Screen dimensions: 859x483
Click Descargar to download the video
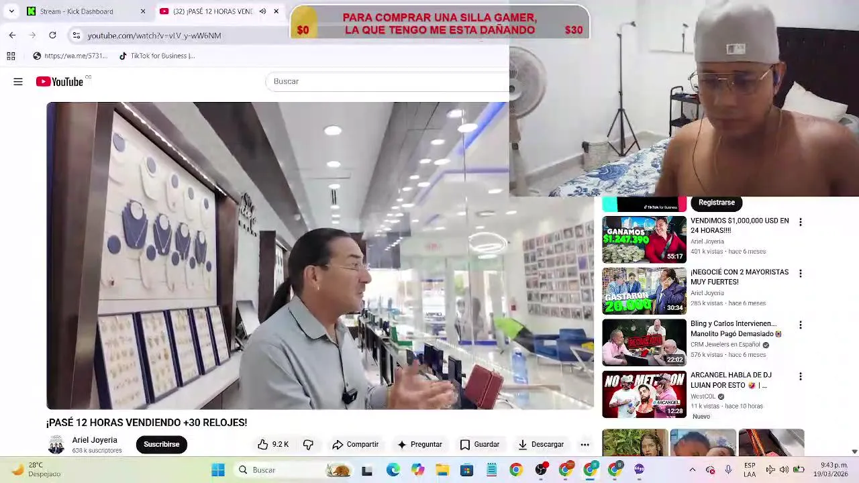541,445
